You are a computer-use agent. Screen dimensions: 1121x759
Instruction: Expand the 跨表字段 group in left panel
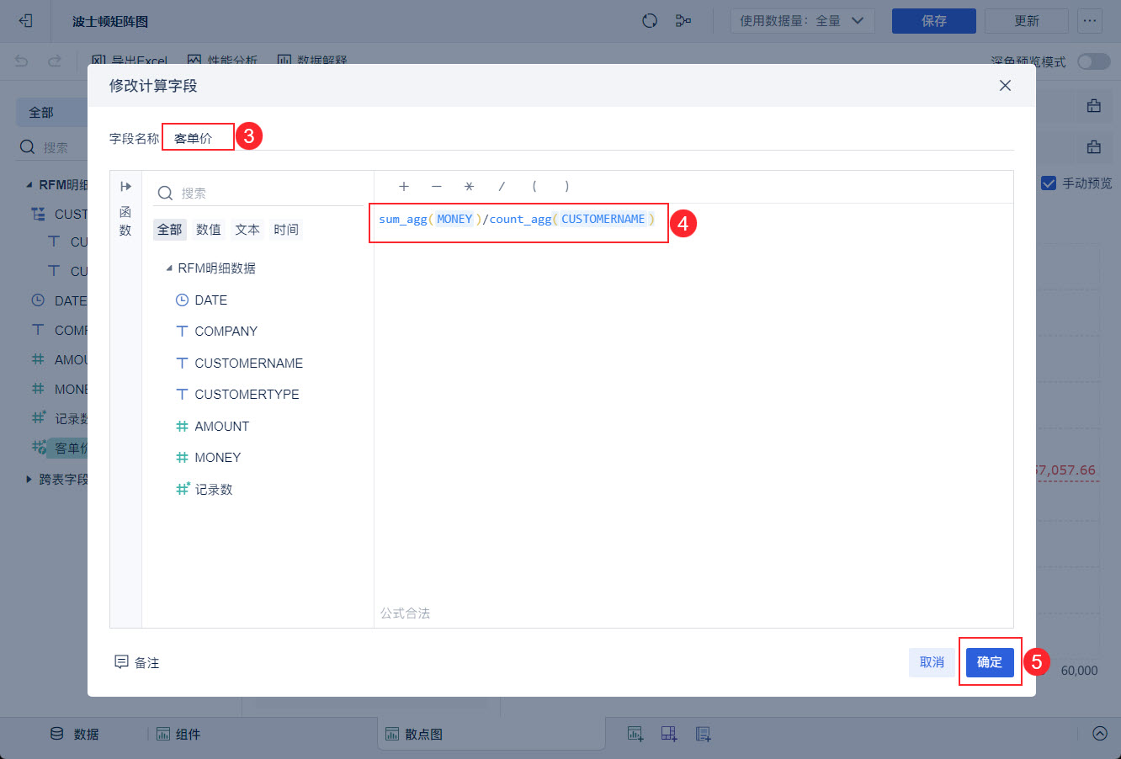(29, 480)
